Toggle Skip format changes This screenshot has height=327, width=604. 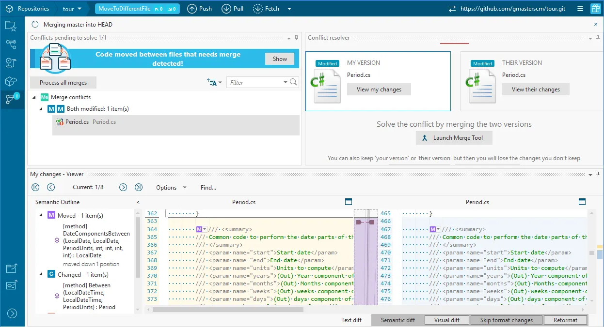506,320
